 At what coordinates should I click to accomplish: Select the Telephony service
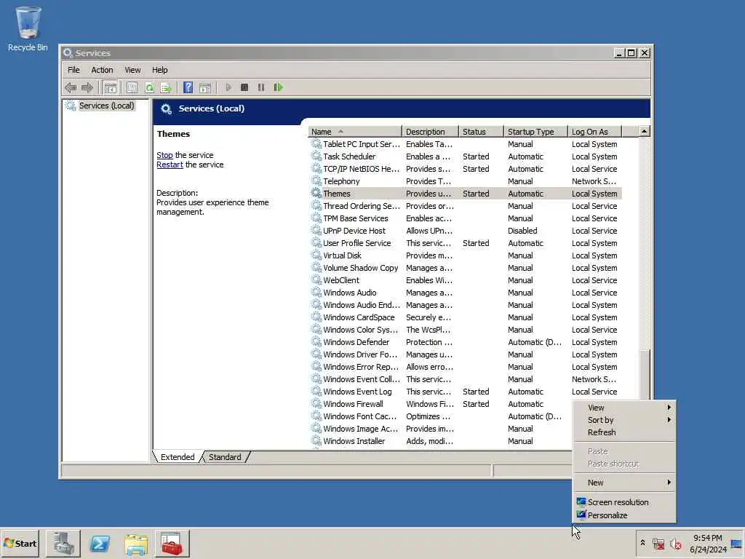[x=466, y=181]
